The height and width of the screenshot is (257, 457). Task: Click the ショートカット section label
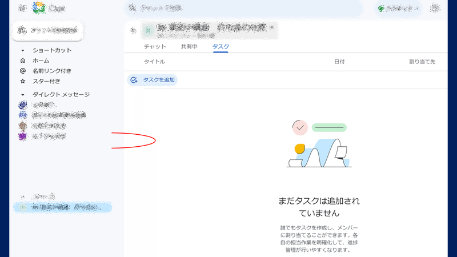pyautogui.click(x=52, y=50)
